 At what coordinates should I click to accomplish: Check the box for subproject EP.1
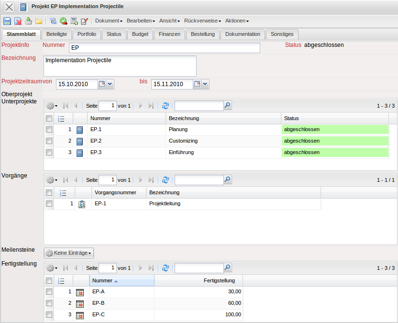pyautogui.click(x=49, y=130)
